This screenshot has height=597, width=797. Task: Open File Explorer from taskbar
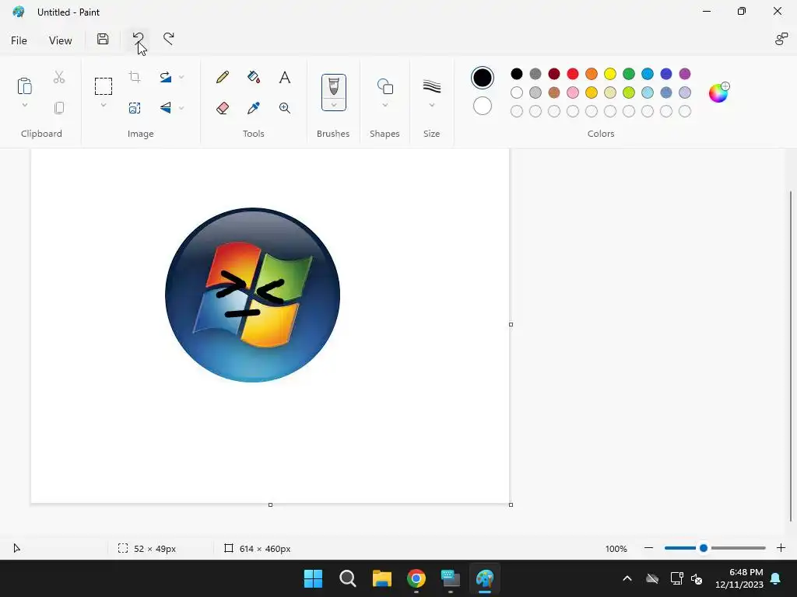pyautogui.click(x=381, y=578)
